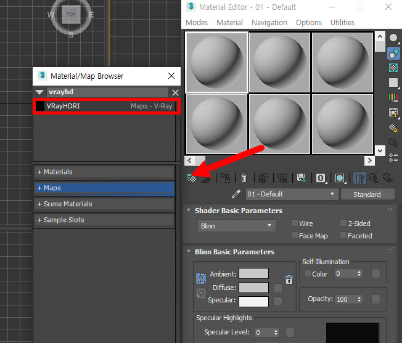Click the Sample Type sphere icon
Image resolution: width=402 pixels, height=343 pixels.
tap(393, 38)
